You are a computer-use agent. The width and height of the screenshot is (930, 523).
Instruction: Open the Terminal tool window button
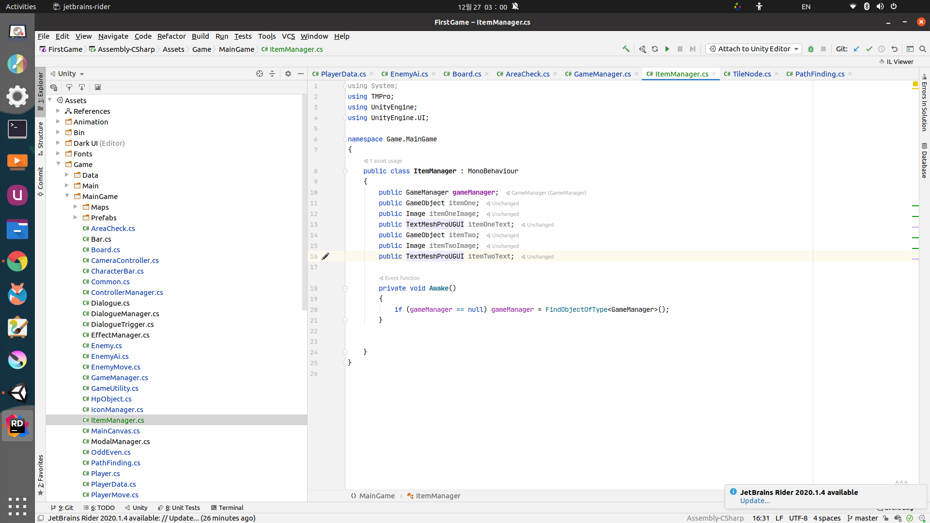click(x=227, y=508)
